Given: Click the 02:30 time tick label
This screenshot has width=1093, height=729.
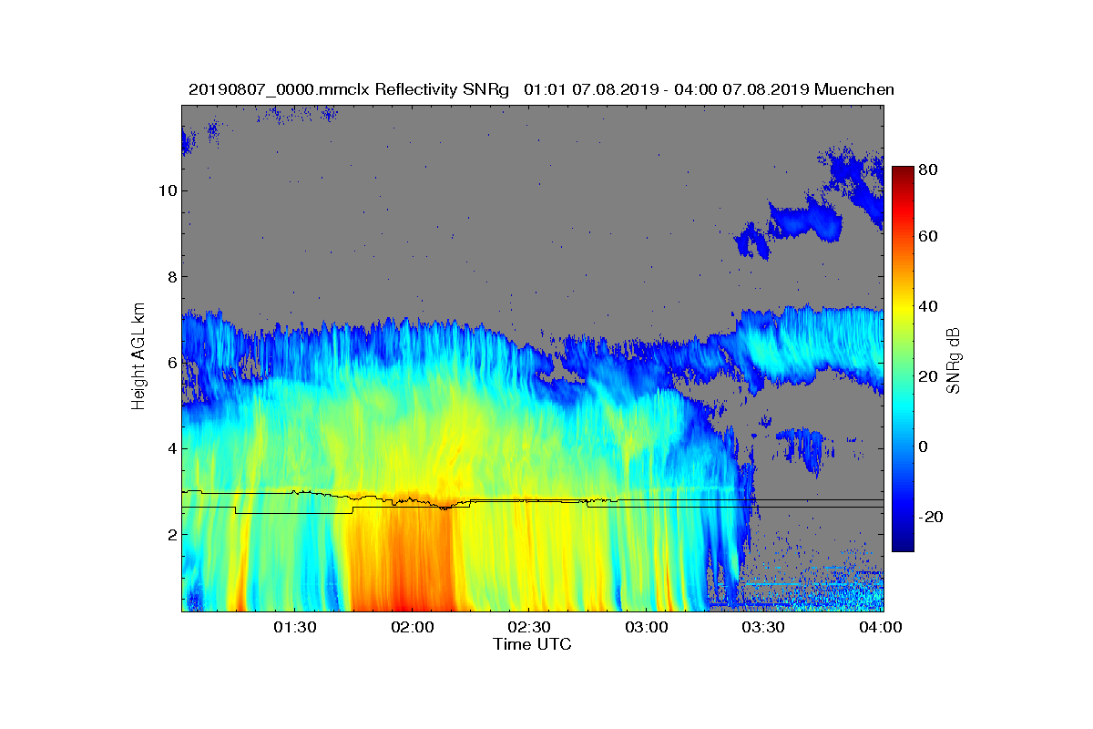Looking at the screenshot, I should [x=530, y=628].
